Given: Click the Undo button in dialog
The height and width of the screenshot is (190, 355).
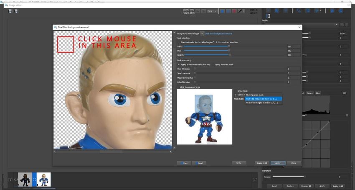Looking at the screenshot, I should pyautogui.click(x=239, y=163).
